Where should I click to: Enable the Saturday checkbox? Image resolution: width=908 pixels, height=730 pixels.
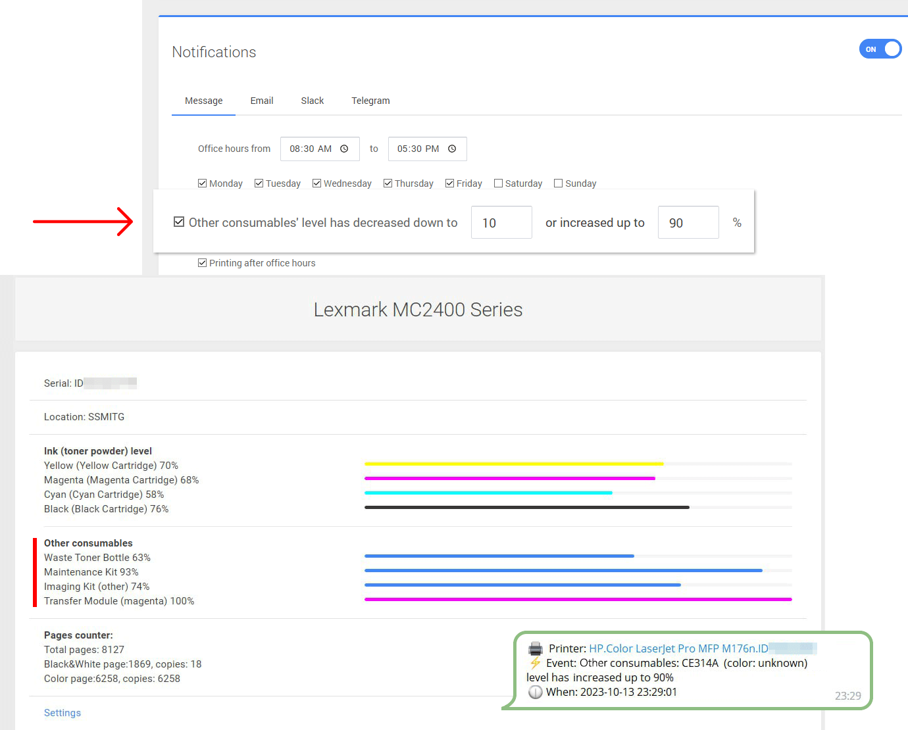[498, 183]
